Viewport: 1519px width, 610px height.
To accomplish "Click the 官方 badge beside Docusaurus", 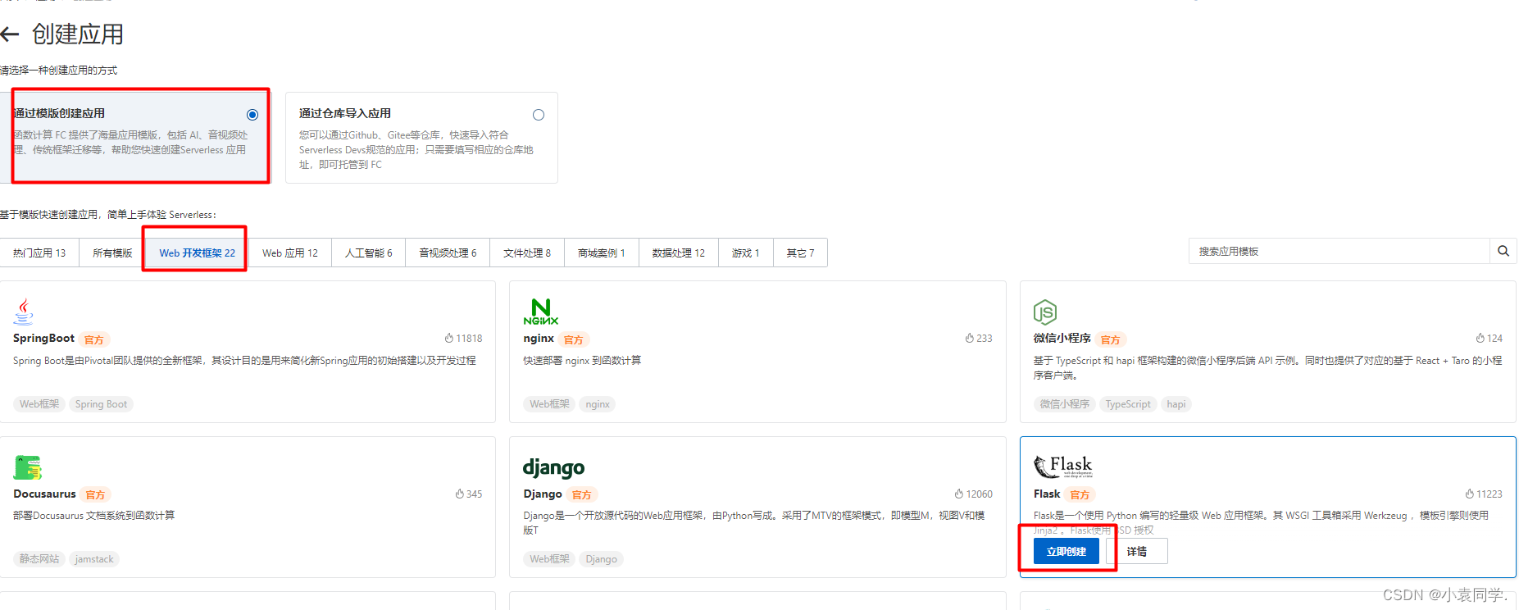I will (x=96, y=495).
